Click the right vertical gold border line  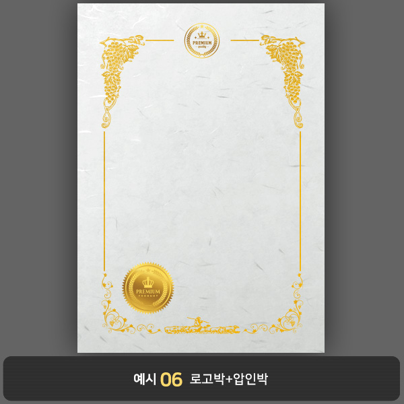300,201
